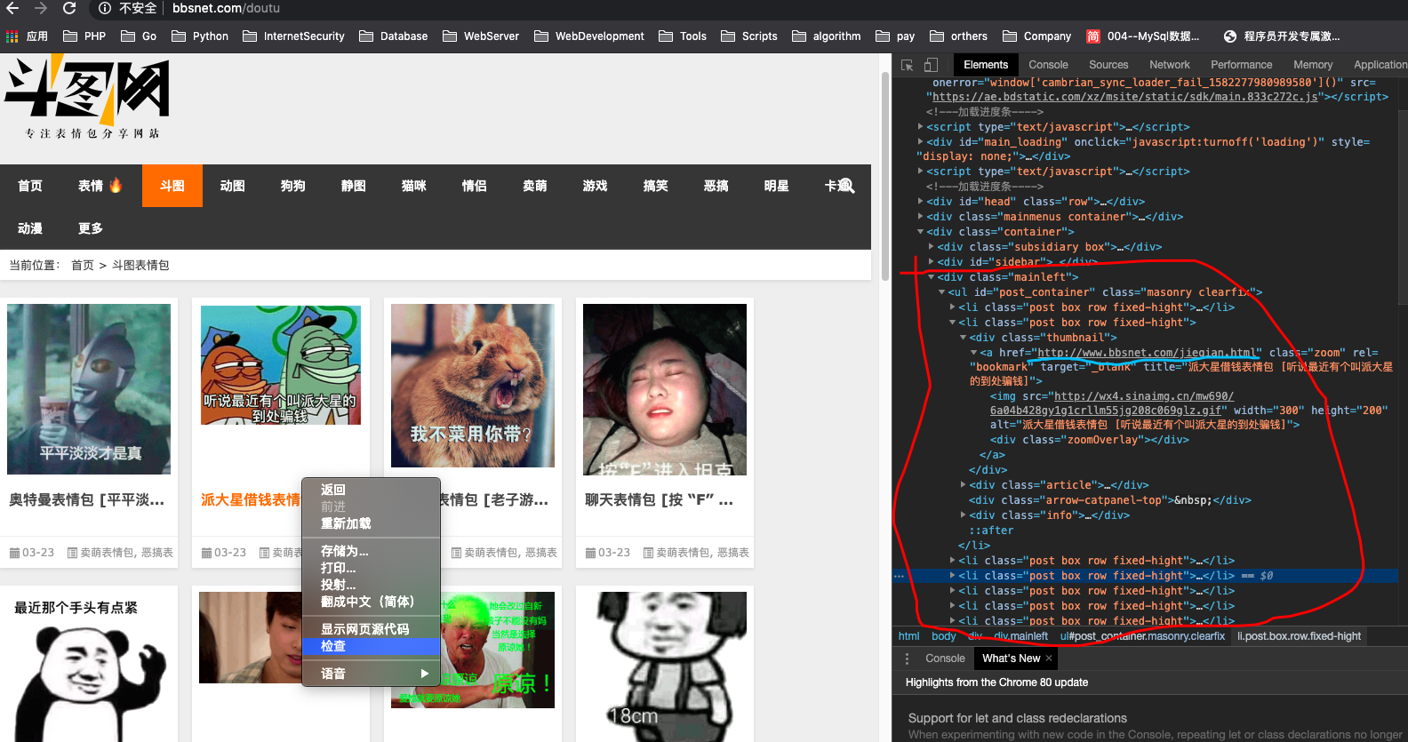This screenshot has width=1408, height=742.
Task: Click the browser back arrow
Action: point(12,8)
